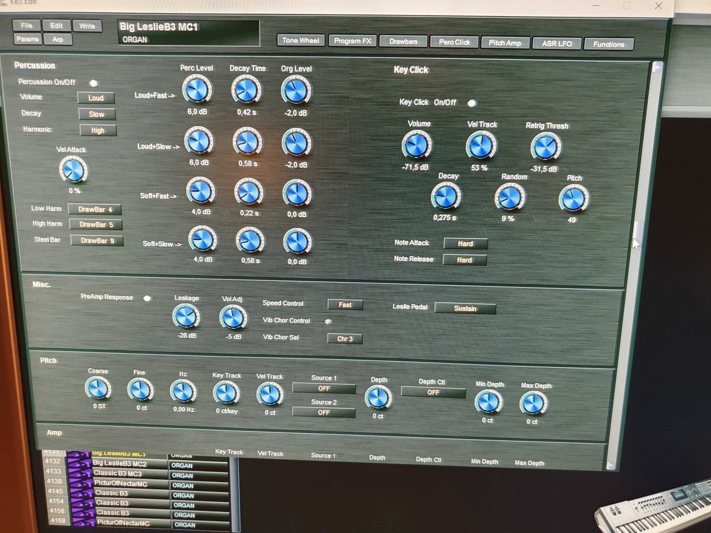Click the Key Click Random knob
This screenshot has width=711, height=533.
pyautogui.click(x=509, y=197)
